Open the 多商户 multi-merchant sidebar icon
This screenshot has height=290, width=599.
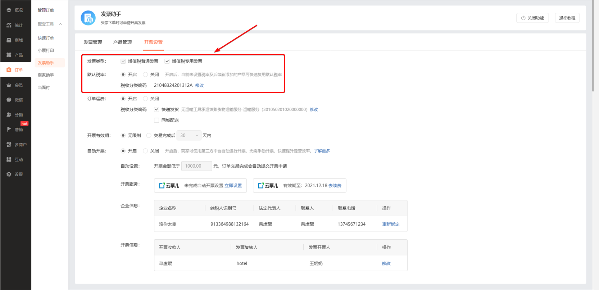[9, 145]
